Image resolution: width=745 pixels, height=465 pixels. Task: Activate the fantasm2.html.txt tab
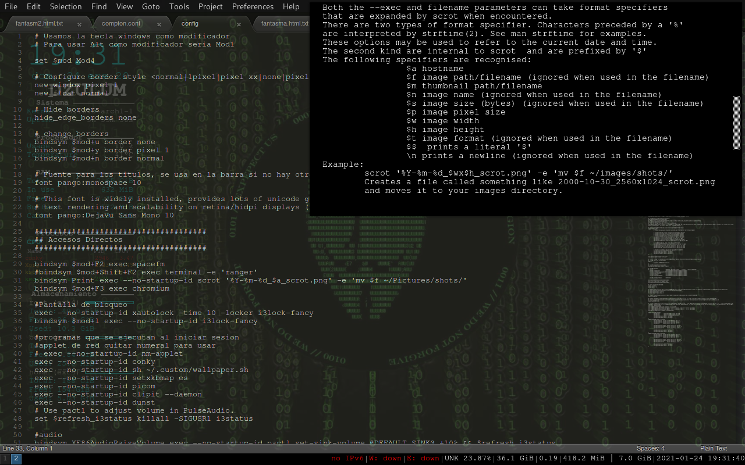point(40,24)
